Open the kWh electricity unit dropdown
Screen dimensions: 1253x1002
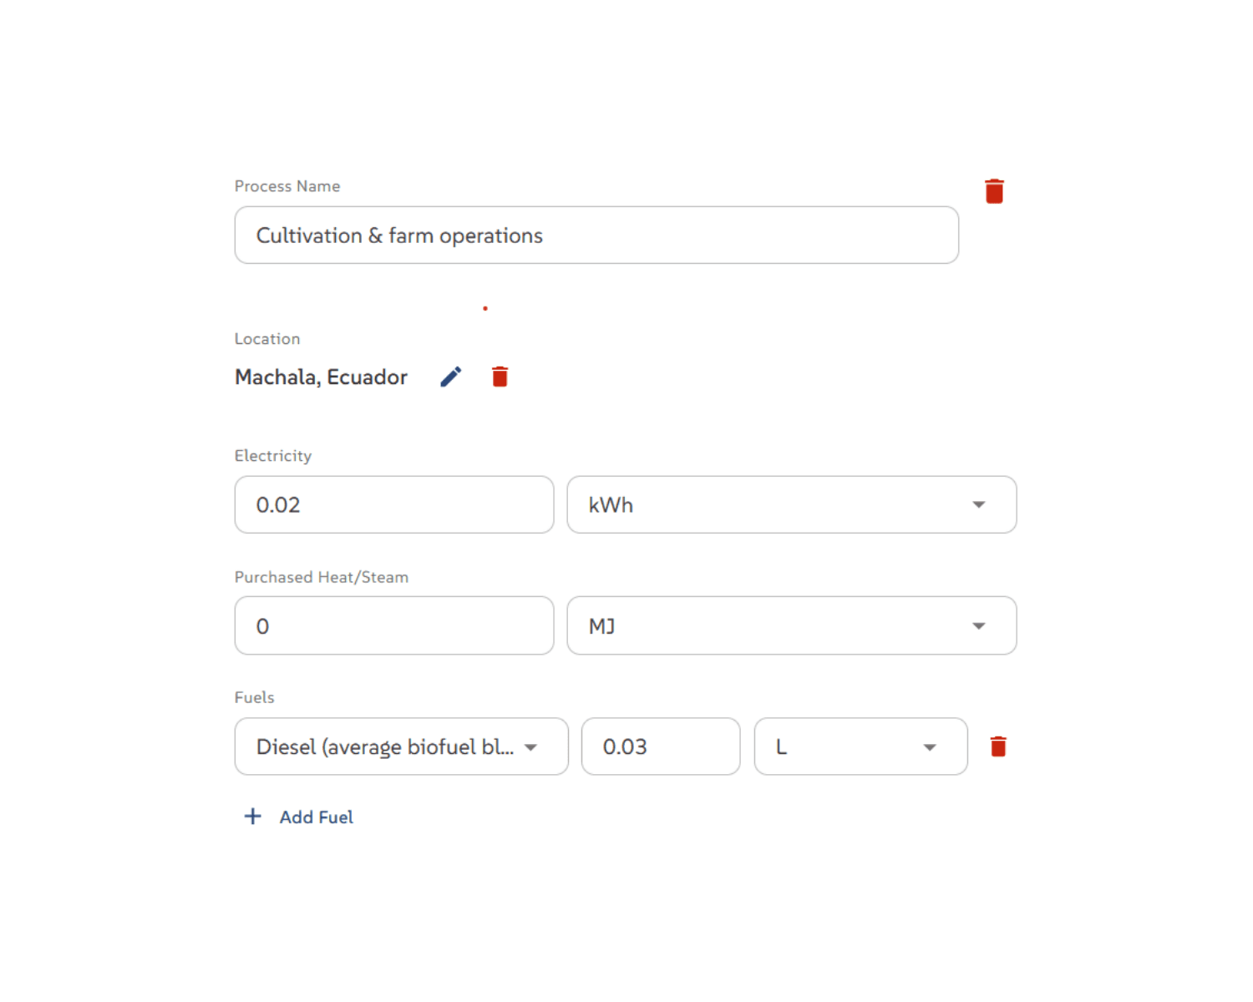click(x=791, y=505)
